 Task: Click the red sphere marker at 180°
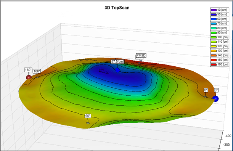pos(29,77)
